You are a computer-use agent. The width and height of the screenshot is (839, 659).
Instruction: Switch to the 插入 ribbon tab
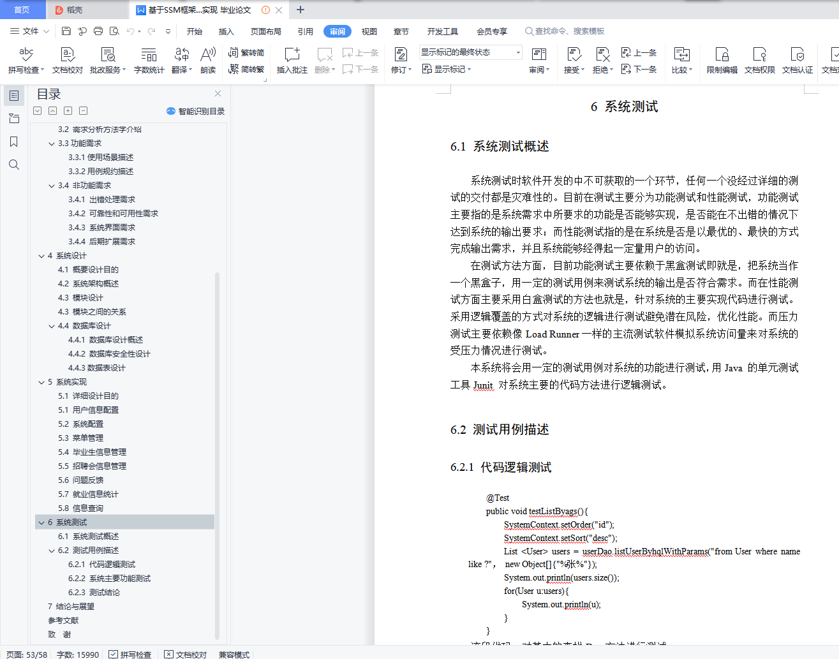226,31
